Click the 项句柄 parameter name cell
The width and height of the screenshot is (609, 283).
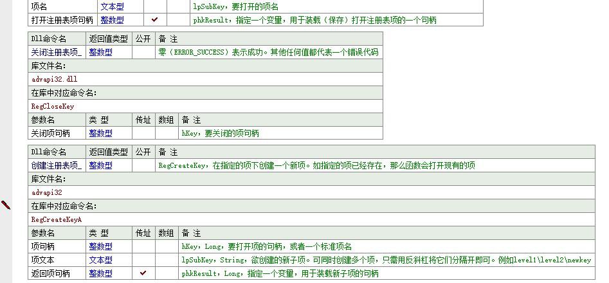(43, 246)
